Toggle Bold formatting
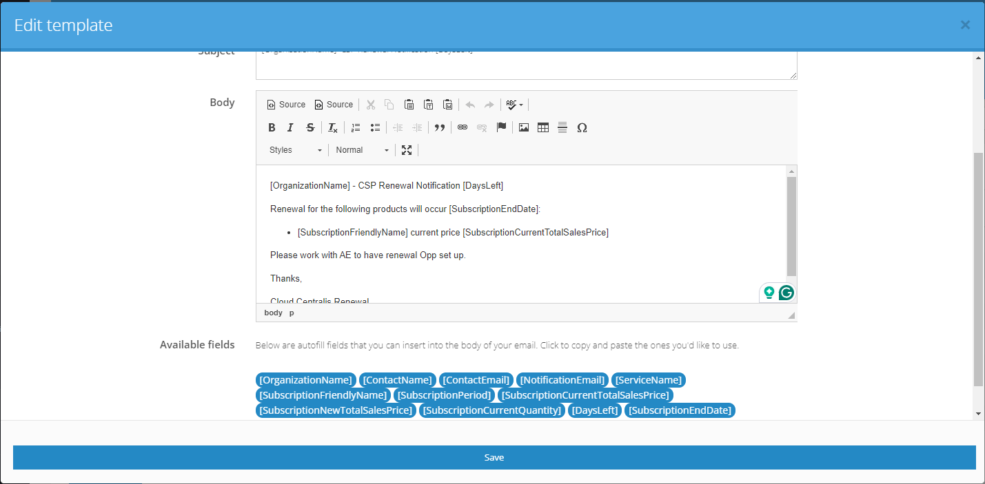985x484 pixels. 272,127
